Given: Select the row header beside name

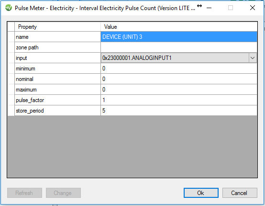Looking at the screenshot, I should coord(11,37).
